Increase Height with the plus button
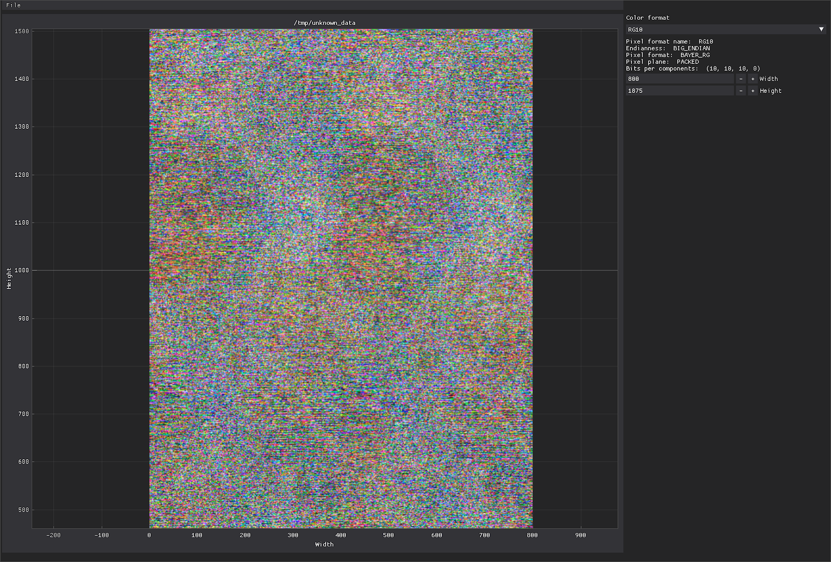The height and width of the screenshot is (562, 831). [x=753, y=91]
